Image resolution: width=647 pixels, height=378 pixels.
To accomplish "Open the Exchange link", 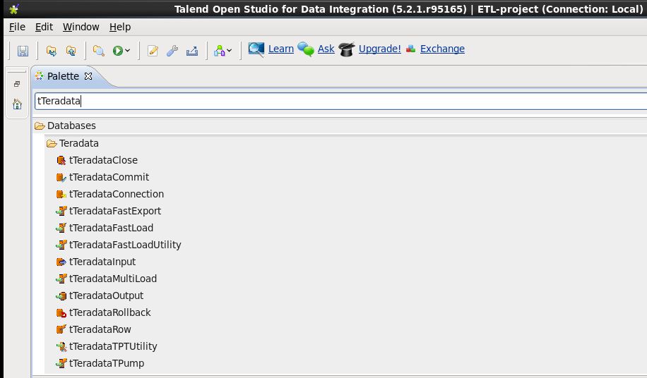I will 442,49.
